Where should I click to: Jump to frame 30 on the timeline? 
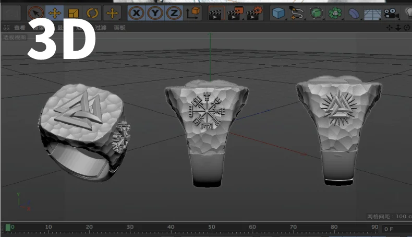click(130, 227)
